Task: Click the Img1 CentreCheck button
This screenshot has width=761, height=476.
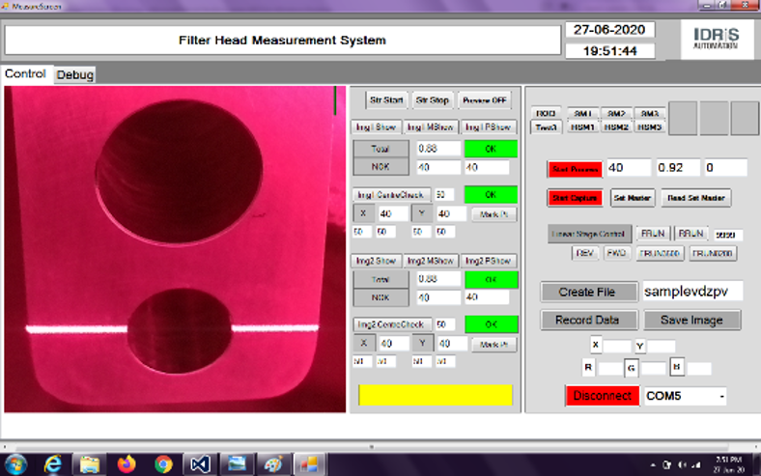Action: pyautogui.click(x=391, y=195)
